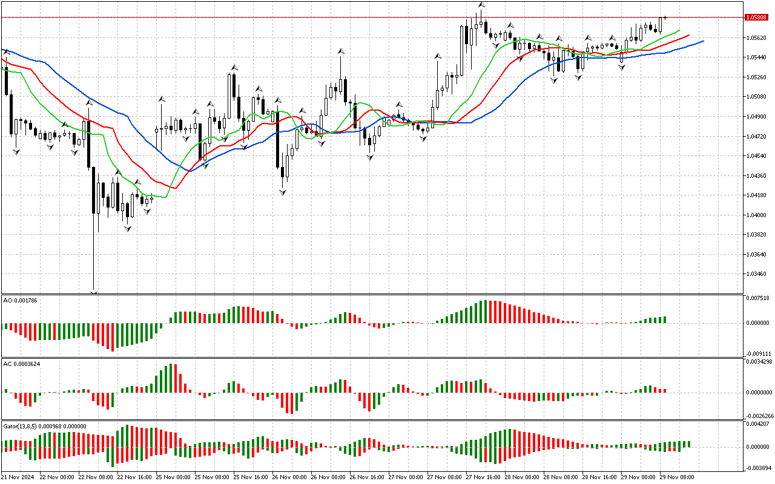Click the 1.03640 price scale label
775x484 pixels.
pyautogui.click(x=757, y=254)
